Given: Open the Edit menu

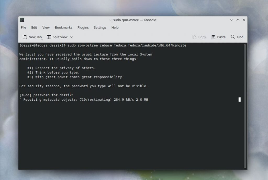Looking at the screenshot, I should (x=34, y=27).
